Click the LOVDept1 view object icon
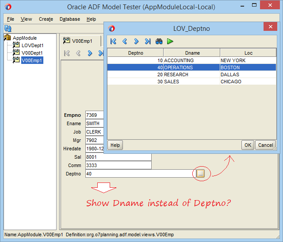Screen dimensions: 283x242 pos(16,45)
